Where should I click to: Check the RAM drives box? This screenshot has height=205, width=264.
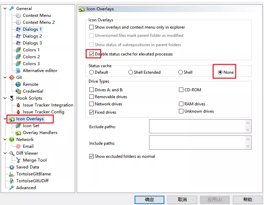pos(181,104)
